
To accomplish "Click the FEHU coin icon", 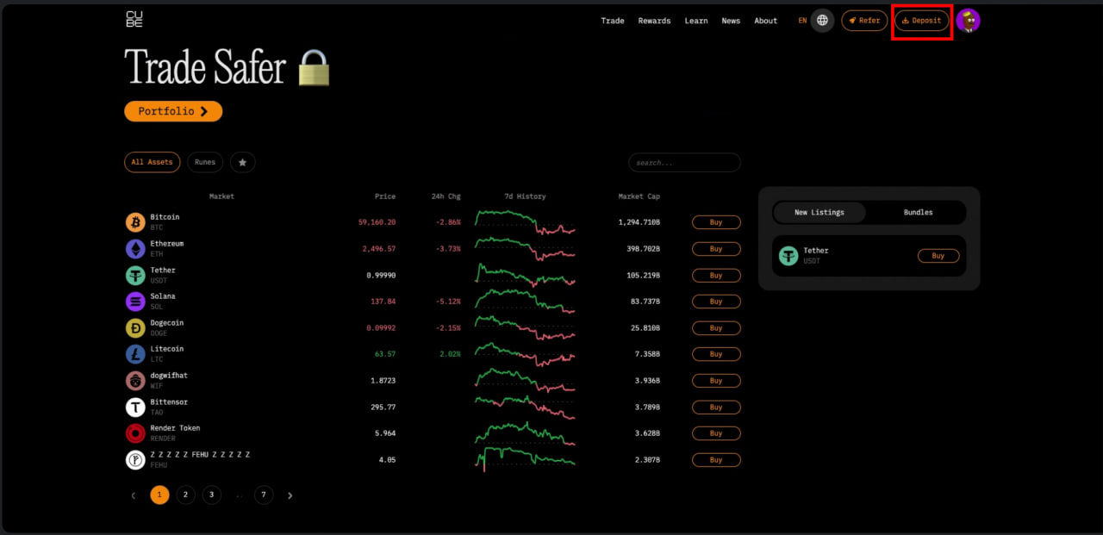I will pos(135,460).
